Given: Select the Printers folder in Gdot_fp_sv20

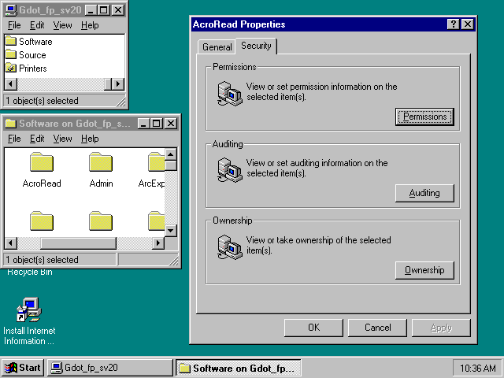Looking at the screenshot, I should pos(26,69).
